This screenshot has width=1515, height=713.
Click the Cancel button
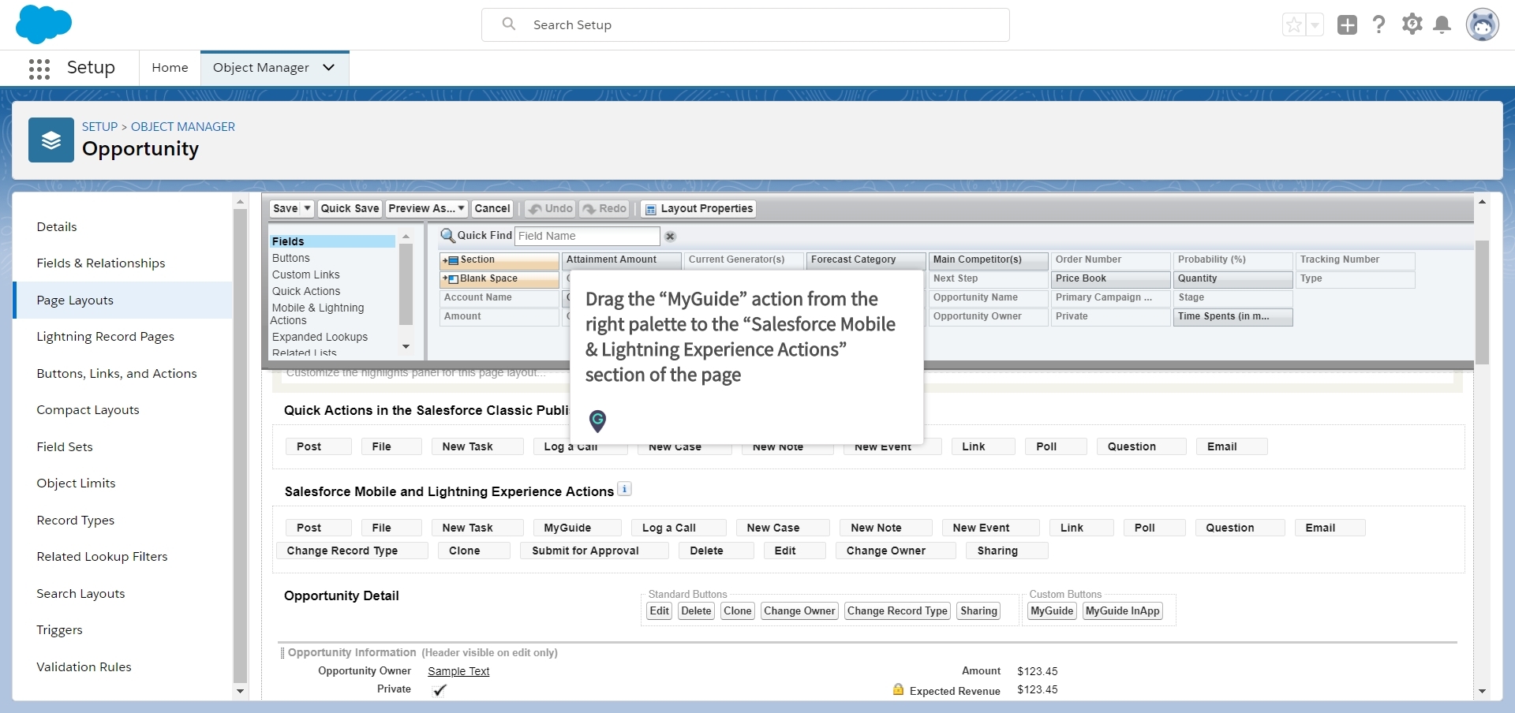tap(492, 208)
